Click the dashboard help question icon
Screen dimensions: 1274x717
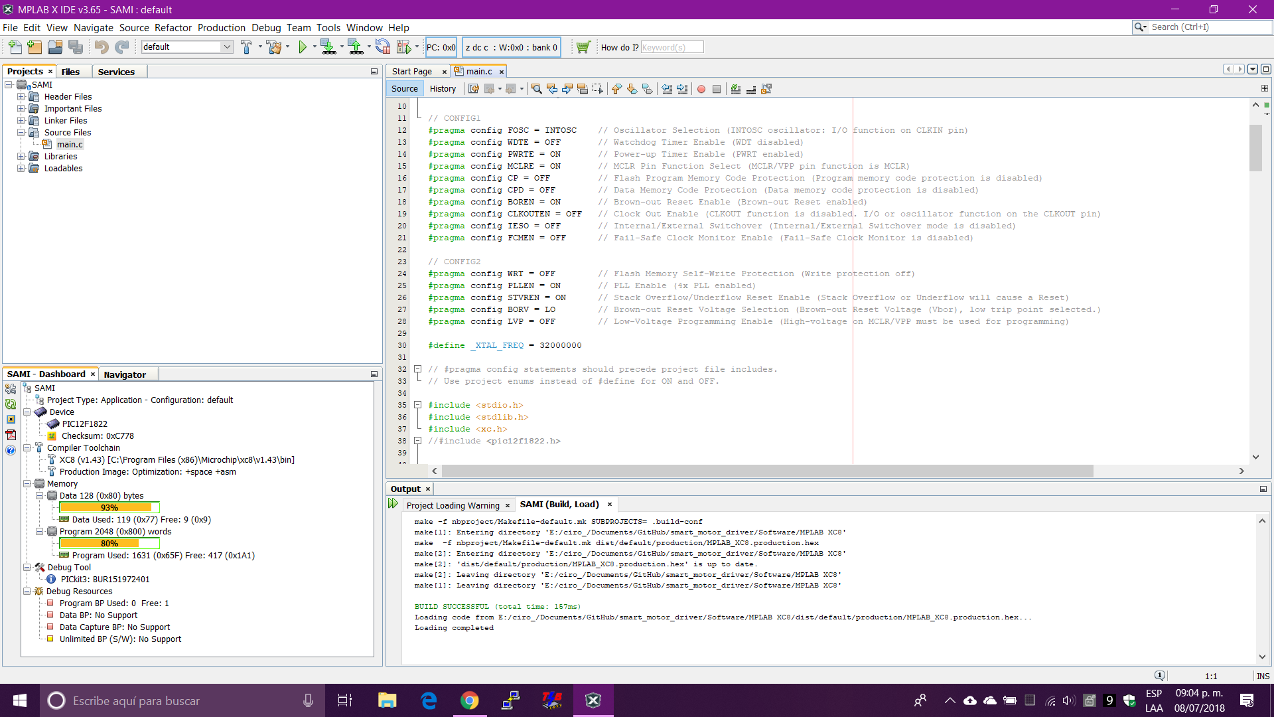(x=11, y=450)
